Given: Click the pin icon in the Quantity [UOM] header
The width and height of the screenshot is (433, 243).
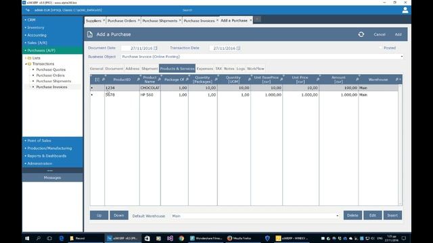Looking at the screenshot, I should click(249, 80).
